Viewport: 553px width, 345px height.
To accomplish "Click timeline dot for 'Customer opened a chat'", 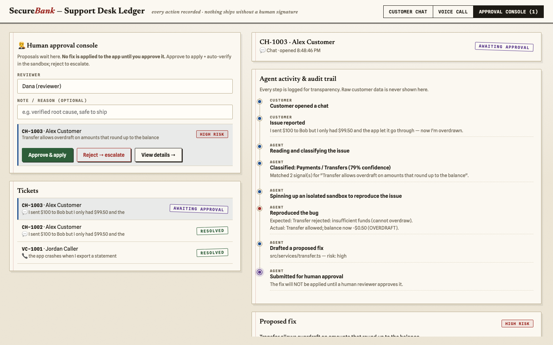I will tap(260, 102).
